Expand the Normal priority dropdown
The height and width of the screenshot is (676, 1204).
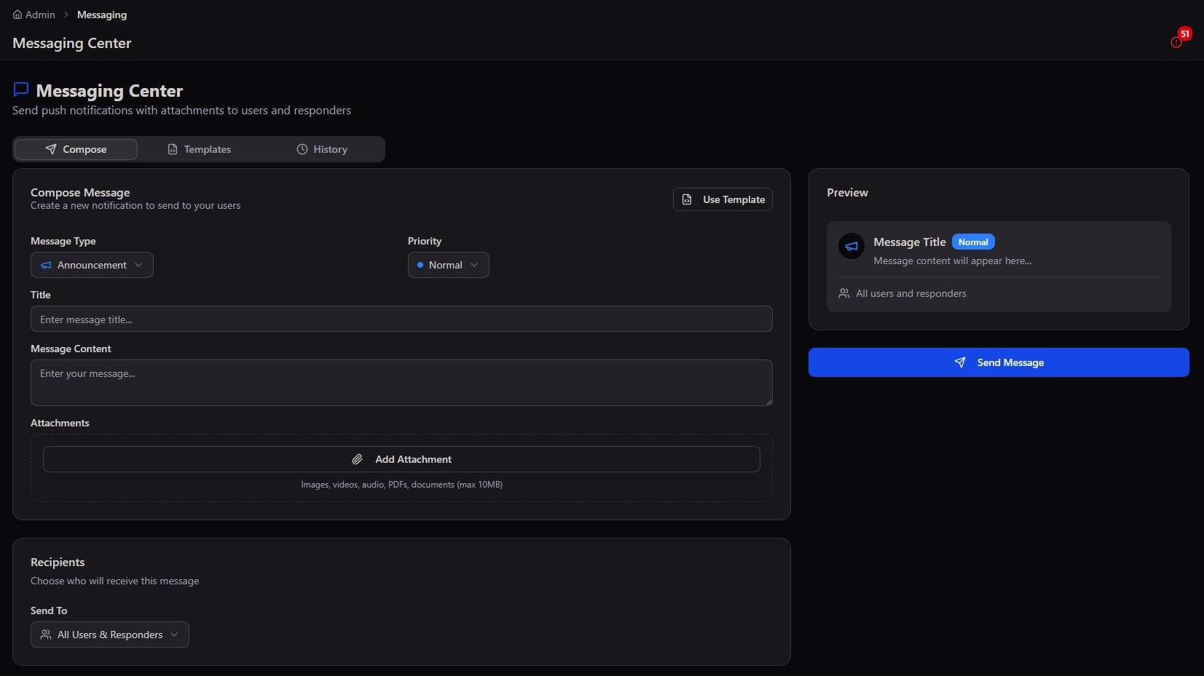click(x=449, y=265)
